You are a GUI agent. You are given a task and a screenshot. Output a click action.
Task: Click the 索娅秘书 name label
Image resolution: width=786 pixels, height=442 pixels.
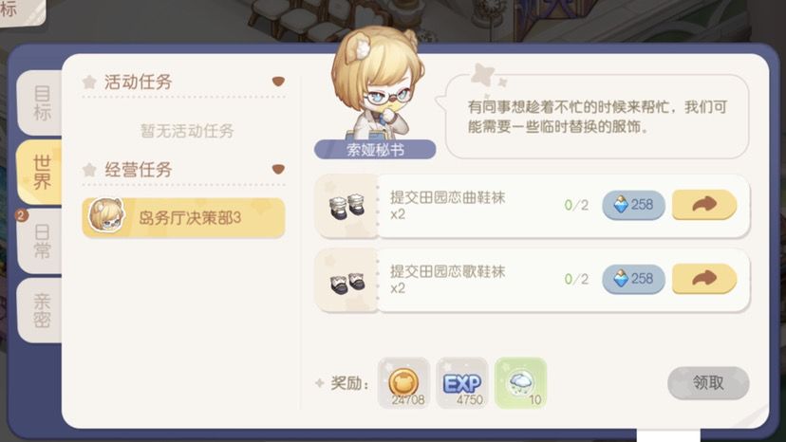coord(375,149)
